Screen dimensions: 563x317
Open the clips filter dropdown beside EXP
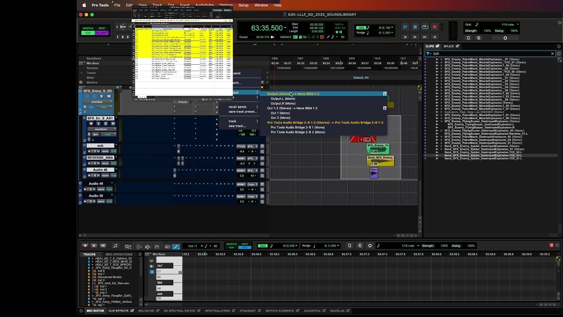[429, 54]
